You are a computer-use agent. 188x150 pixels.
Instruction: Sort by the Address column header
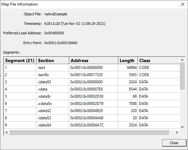pyautogui.click(x=94, y=60)
